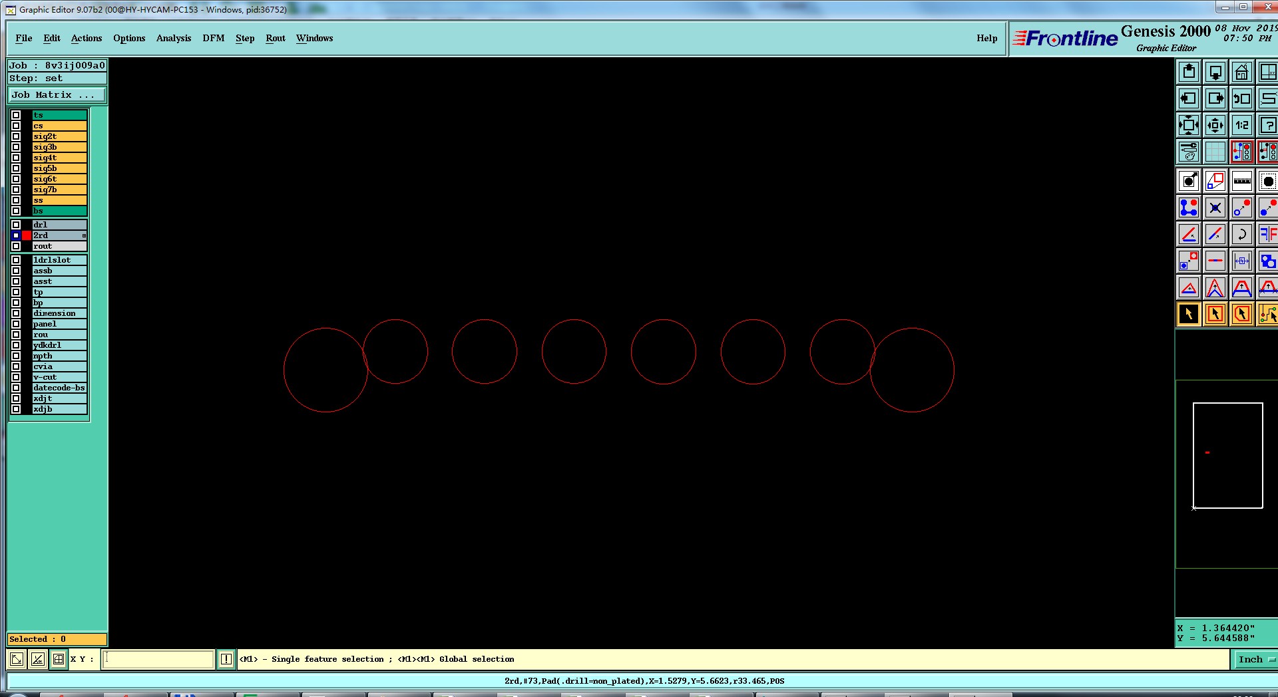Click the Home view house icon
Image resolution: width=1278 pixels, height=697 pixels.
[x=1242, y=72]
